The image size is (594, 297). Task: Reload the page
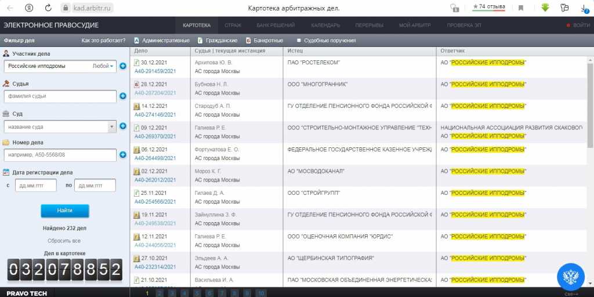click(x=48, y=8)
